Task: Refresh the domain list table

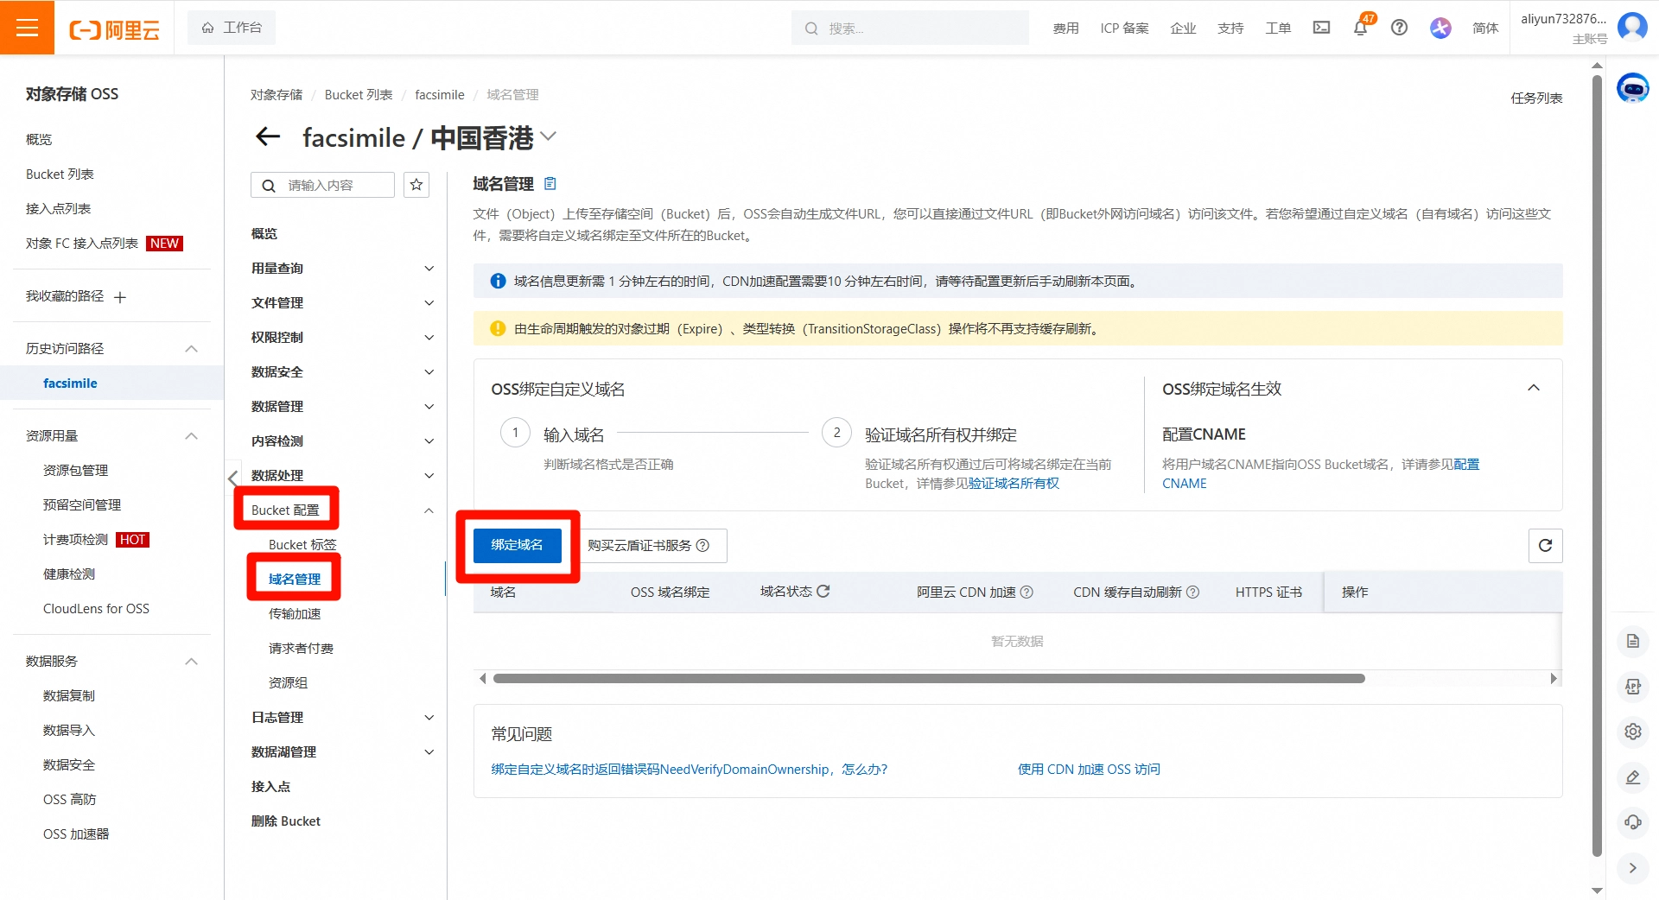Action: pyautogui.click(x=1545, y=545)
